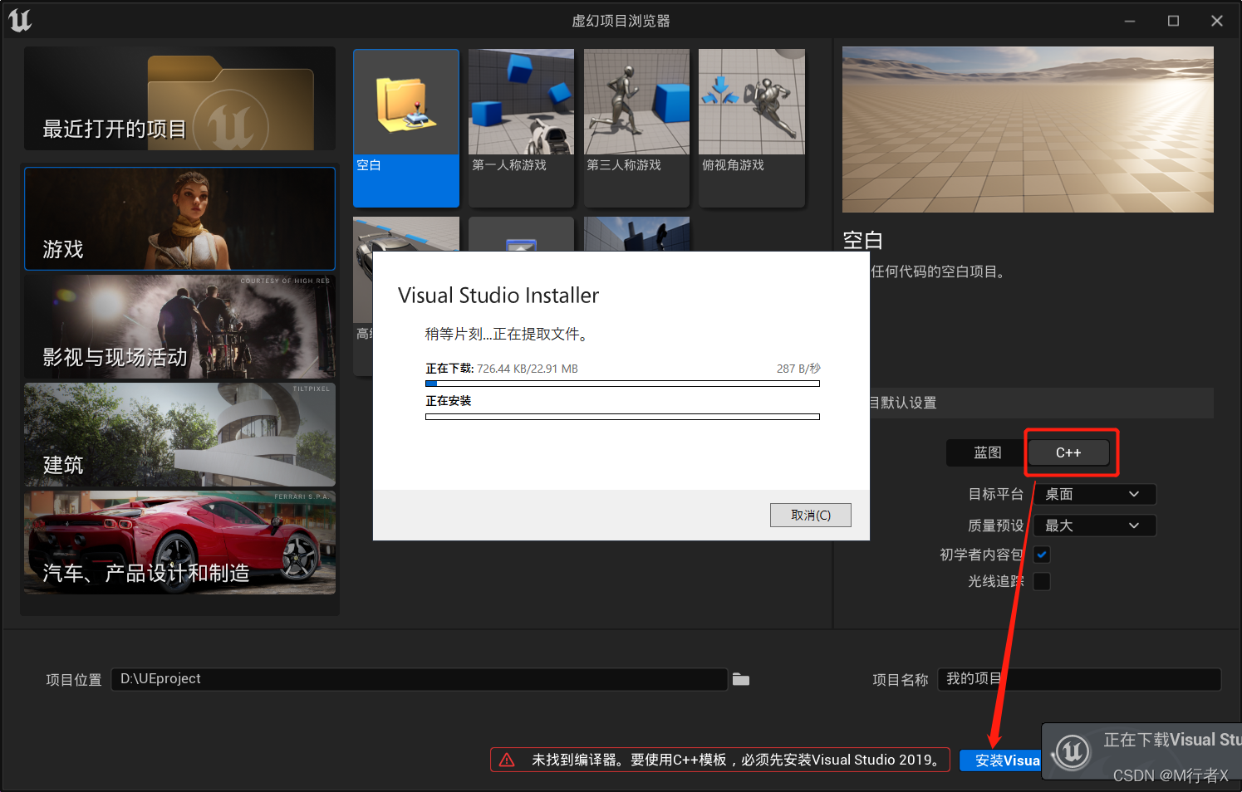Click the 稍等片刻...正在提取文件 status text
Viewport: 1242px width, 792px height.
click(x=507, y=334)
